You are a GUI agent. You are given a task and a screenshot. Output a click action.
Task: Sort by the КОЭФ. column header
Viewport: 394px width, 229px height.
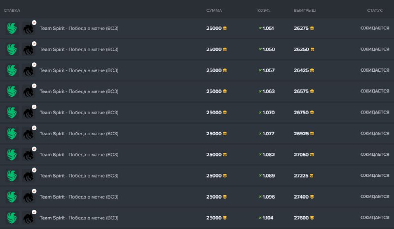[264, 10]
